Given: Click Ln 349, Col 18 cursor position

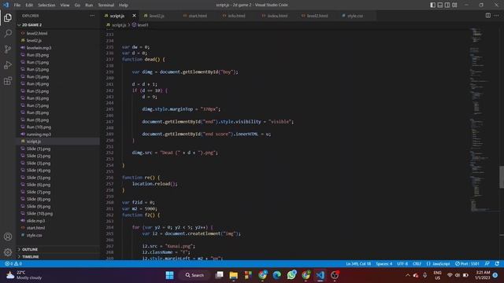Looking at the screenshot, I should pos(358,263).
